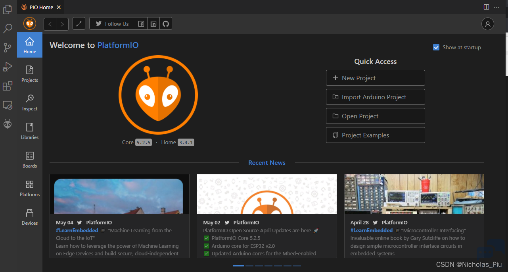508x272 pixels.
Task: Close the PIO Home tab
Action: coord(59,7)
